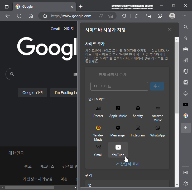Add Amazon Music from popular sites
Screen dimensions: 192x190
tap(158, 114)
